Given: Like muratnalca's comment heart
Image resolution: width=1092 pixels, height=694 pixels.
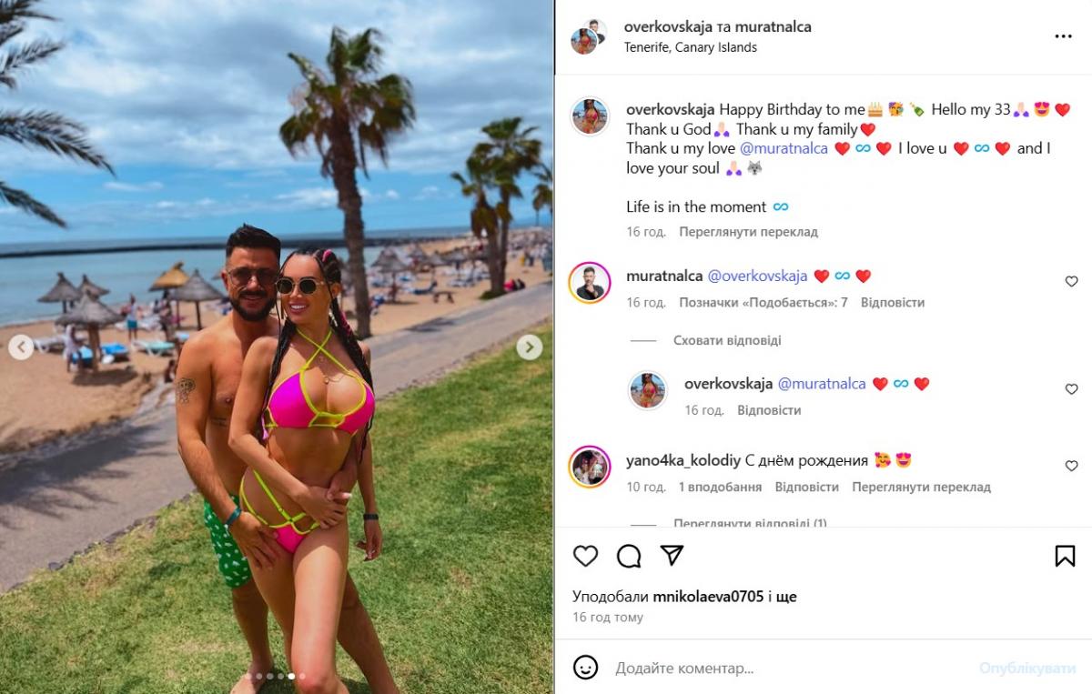Looking at the screenshot, I should 1071,282.
